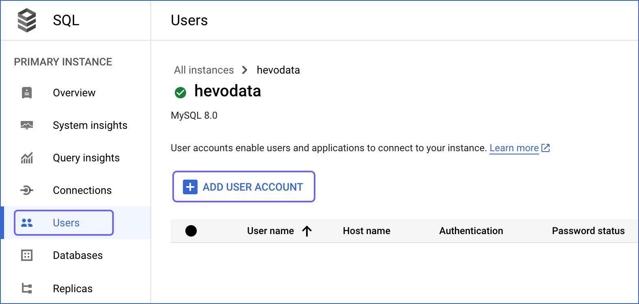The width and height of the screenshot is (639, 304).
Task: Open the Learn more link
Action: (x=514, y=148)
